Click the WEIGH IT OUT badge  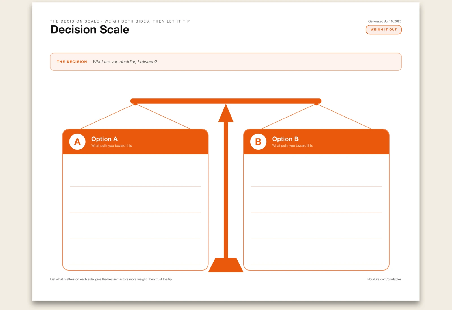[383, 30]
